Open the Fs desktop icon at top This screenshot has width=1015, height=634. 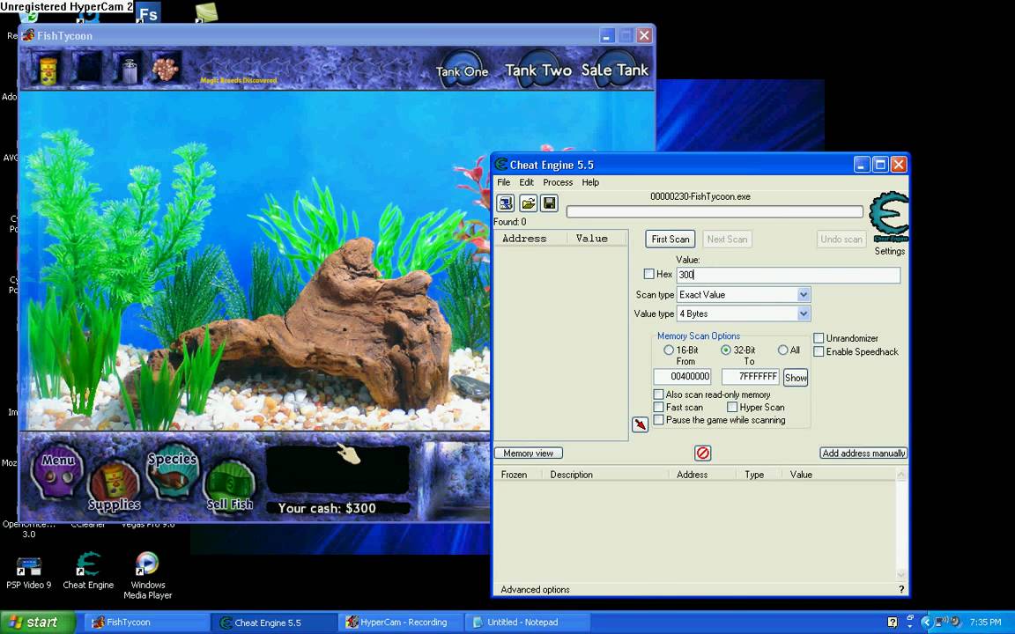(x=148, y=13)
